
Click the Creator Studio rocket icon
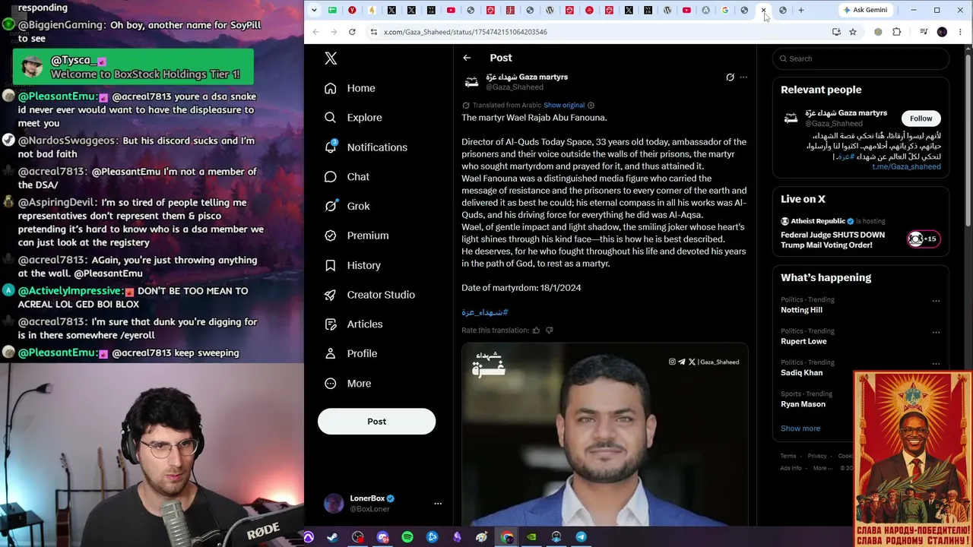[x=330, y=295]
